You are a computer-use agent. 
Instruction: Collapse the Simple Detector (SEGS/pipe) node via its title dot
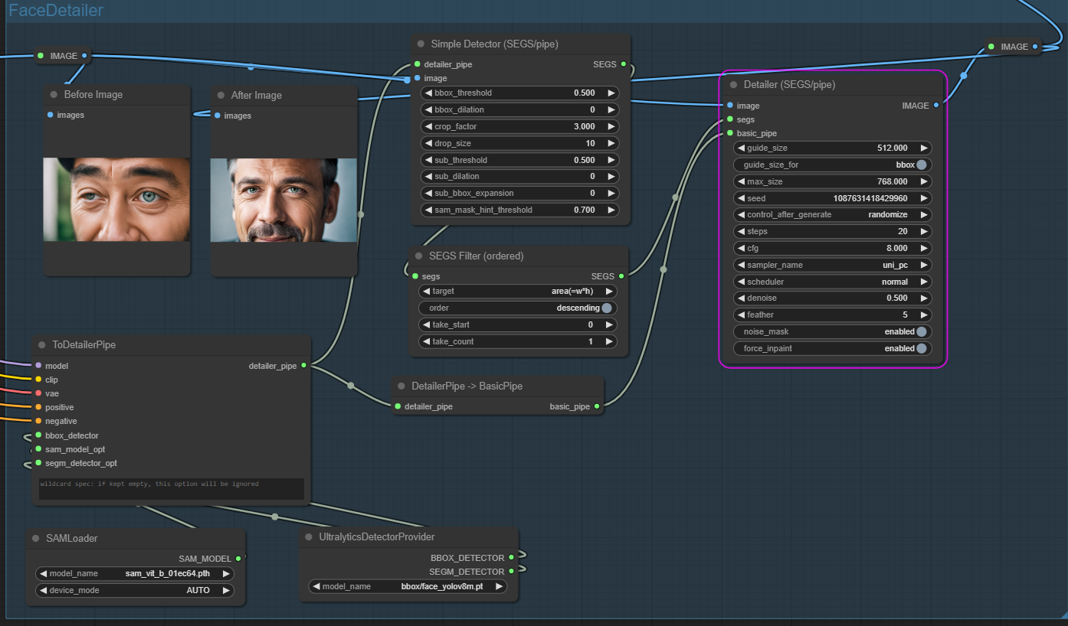click(421, 44)
